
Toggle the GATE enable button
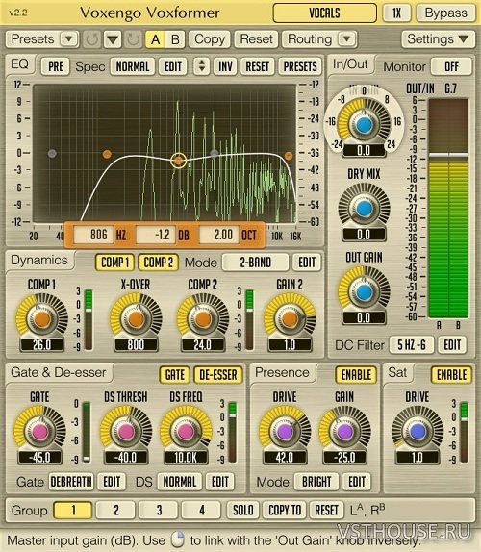pos(175,375)
